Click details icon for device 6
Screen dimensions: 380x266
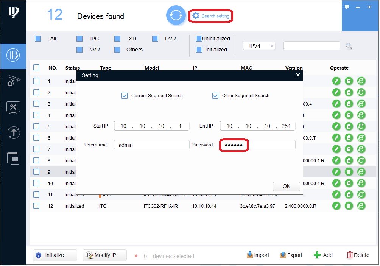(349, 138)
